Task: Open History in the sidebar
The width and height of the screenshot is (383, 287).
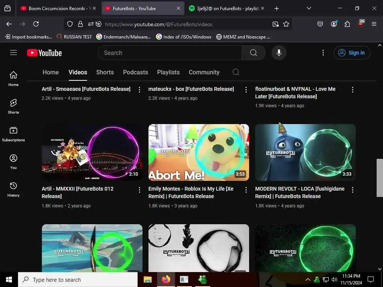Action: point(13,189)
